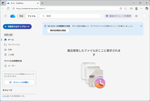The width and height of the screenshot is (150, 101).
Task: Click the ストレージの購入 button
Action: [x=19, y=82]
